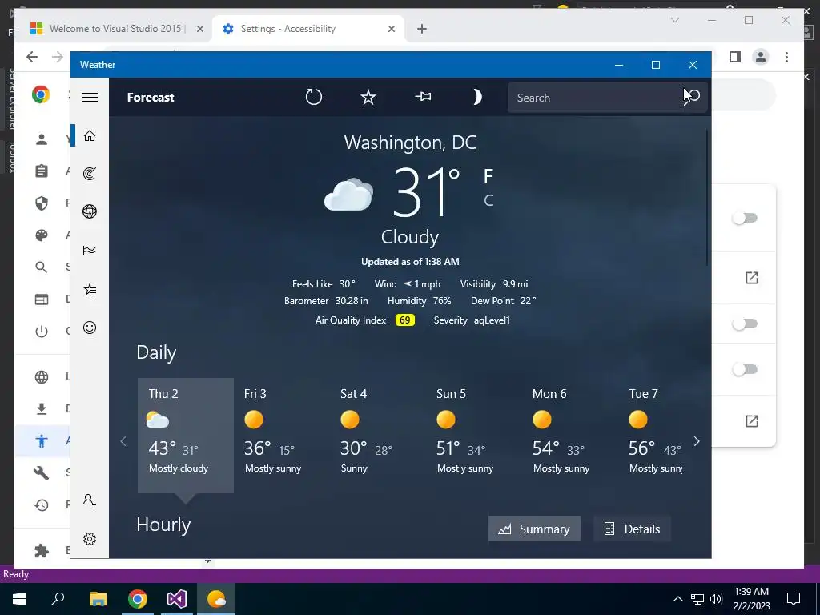Show previous days with left arrow
820x615 pixels.
click(x=123, y=441)
